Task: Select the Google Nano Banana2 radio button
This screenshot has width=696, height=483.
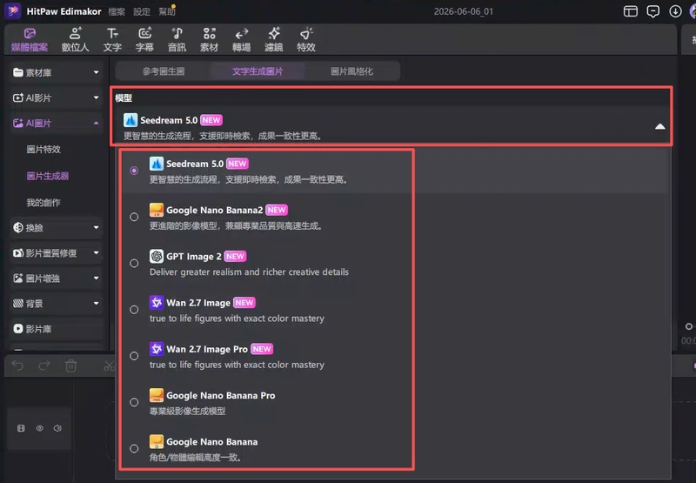Action: tap(134, 217)
